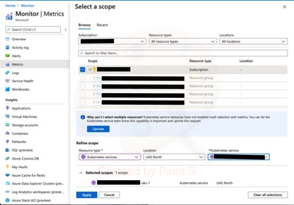This screenshot has width=294, height=205.
Task: Switch to the Browse tab
Action: tap(84, 25)
